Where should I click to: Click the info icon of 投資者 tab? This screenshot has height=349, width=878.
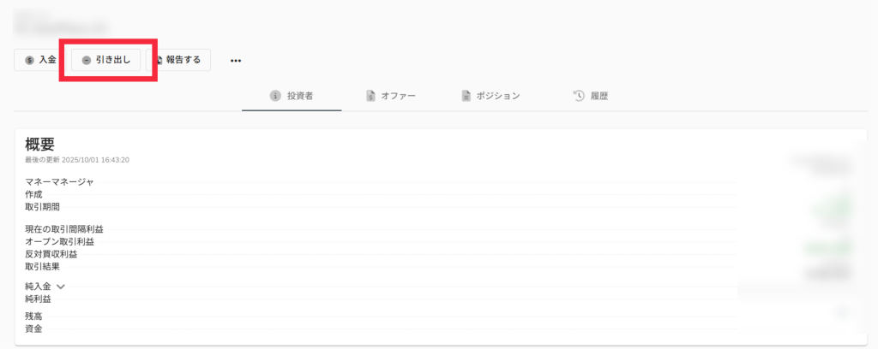click(275, 96)
